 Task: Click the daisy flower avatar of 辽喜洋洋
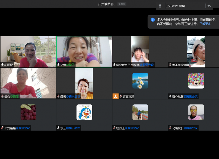coord(140,81)
